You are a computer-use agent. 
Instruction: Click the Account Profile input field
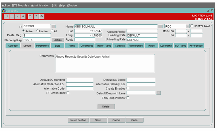pos(142,31)
